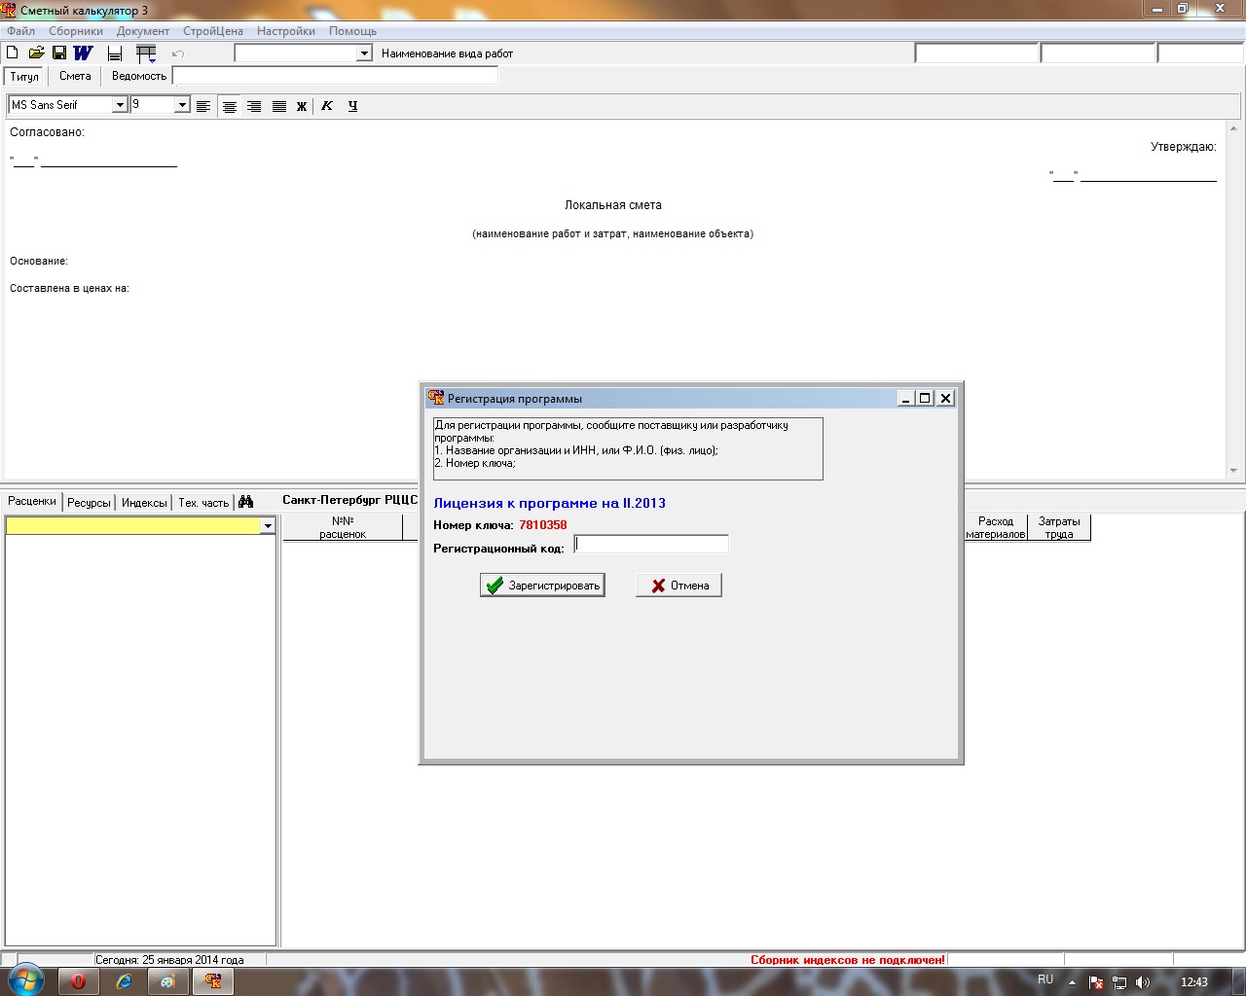Click the text field beside the Ведомость tab

click(335, 76)
